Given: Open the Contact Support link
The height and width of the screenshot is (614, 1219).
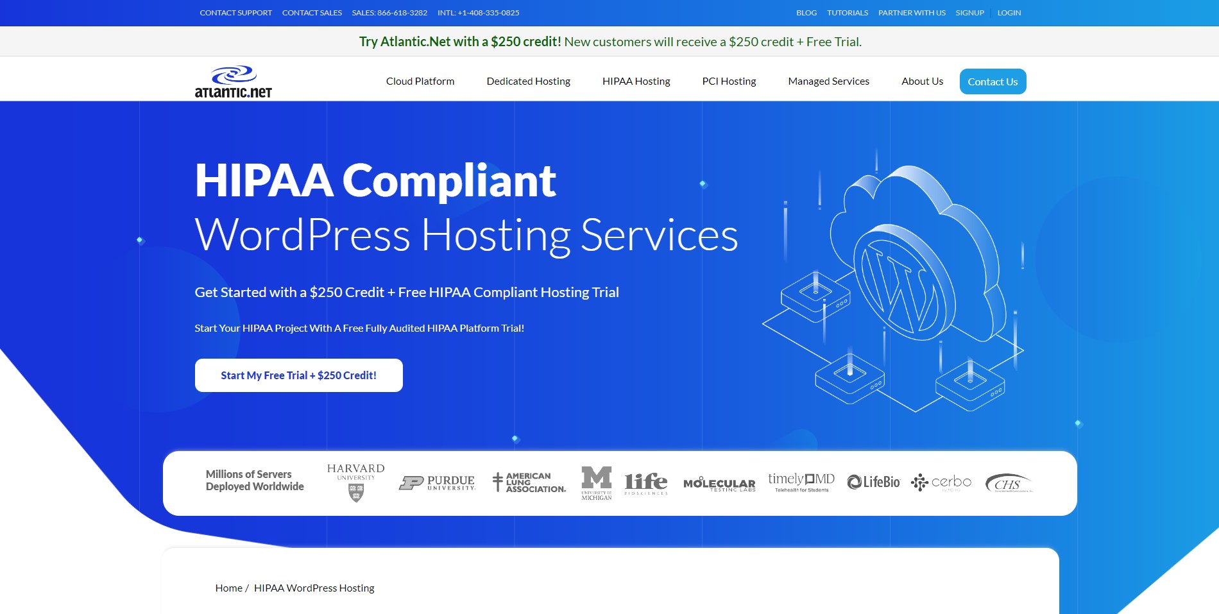Looking at the screenshot, I should (x=235, y=13).
